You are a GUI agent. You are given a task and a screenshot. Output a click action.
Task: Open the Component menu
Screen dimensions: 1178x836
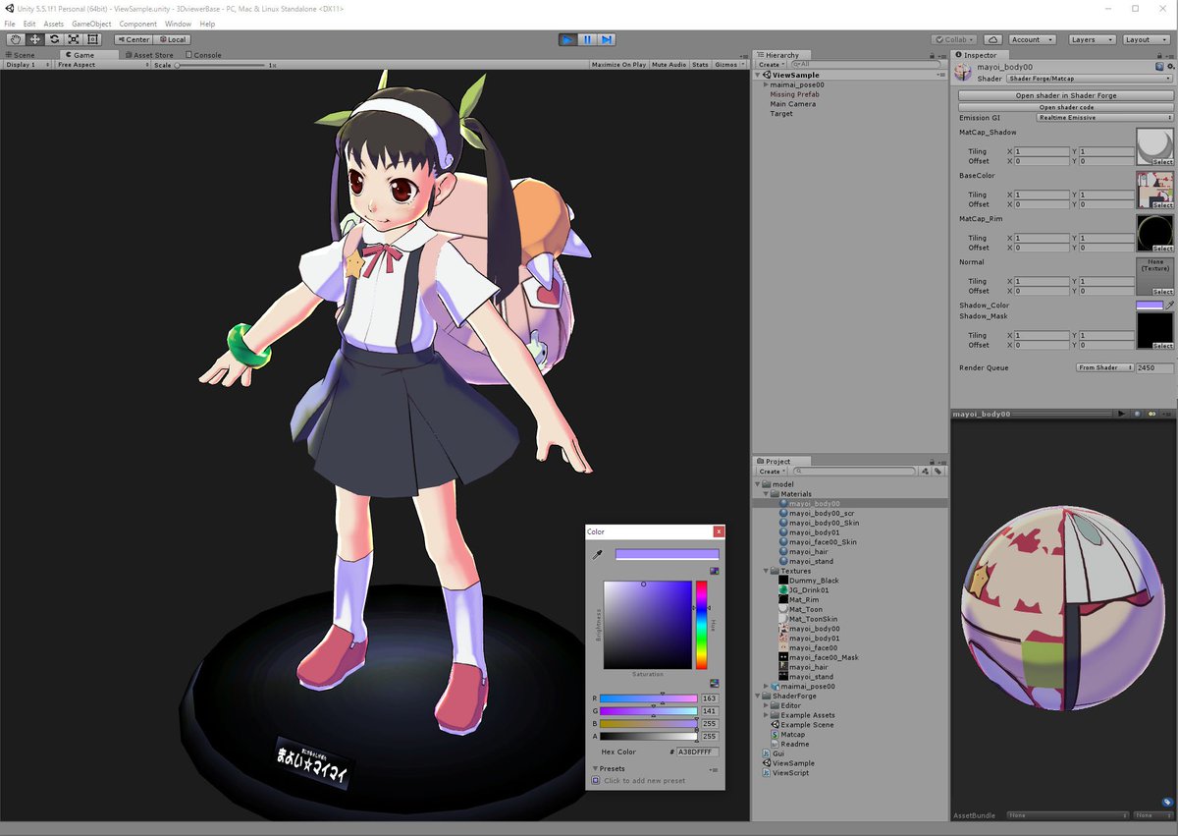(138, 24)
